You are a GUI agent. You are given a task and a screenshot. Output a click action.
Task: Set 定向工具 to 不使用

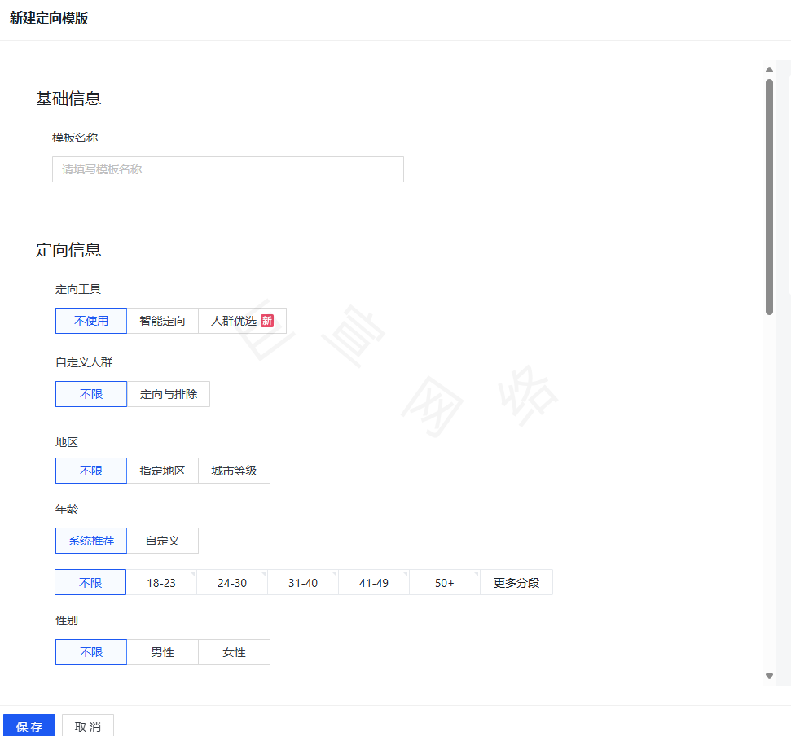(x=90, y=321)
